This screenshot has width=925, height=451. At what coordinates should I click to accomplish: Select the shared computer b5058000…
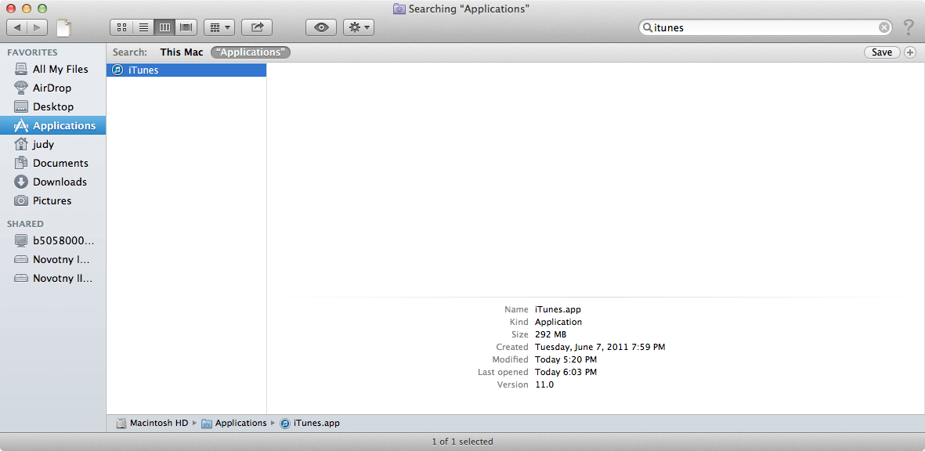point(53,240)
